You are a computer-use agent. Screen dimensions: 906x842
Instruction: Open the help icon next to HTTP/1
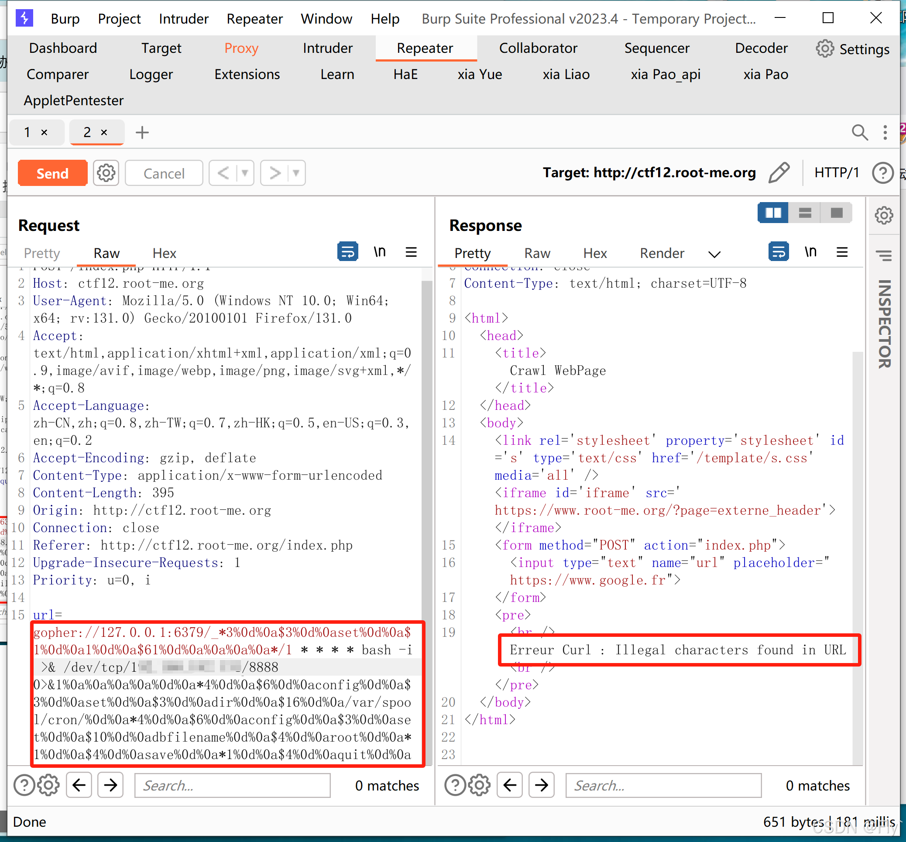tap(882, 173)
